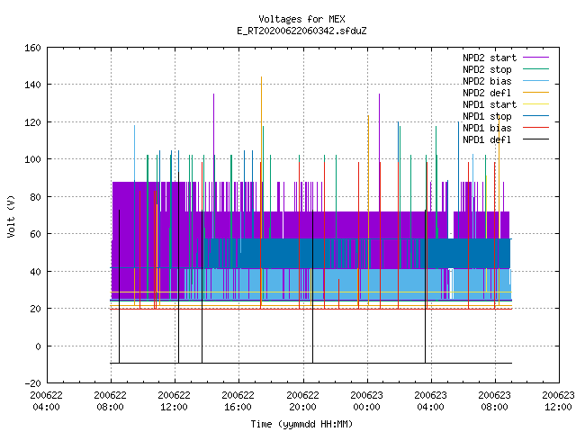576x432 pixels.
Task: Click the 'NPD2 bias' legend label
Action: point(487,81)
